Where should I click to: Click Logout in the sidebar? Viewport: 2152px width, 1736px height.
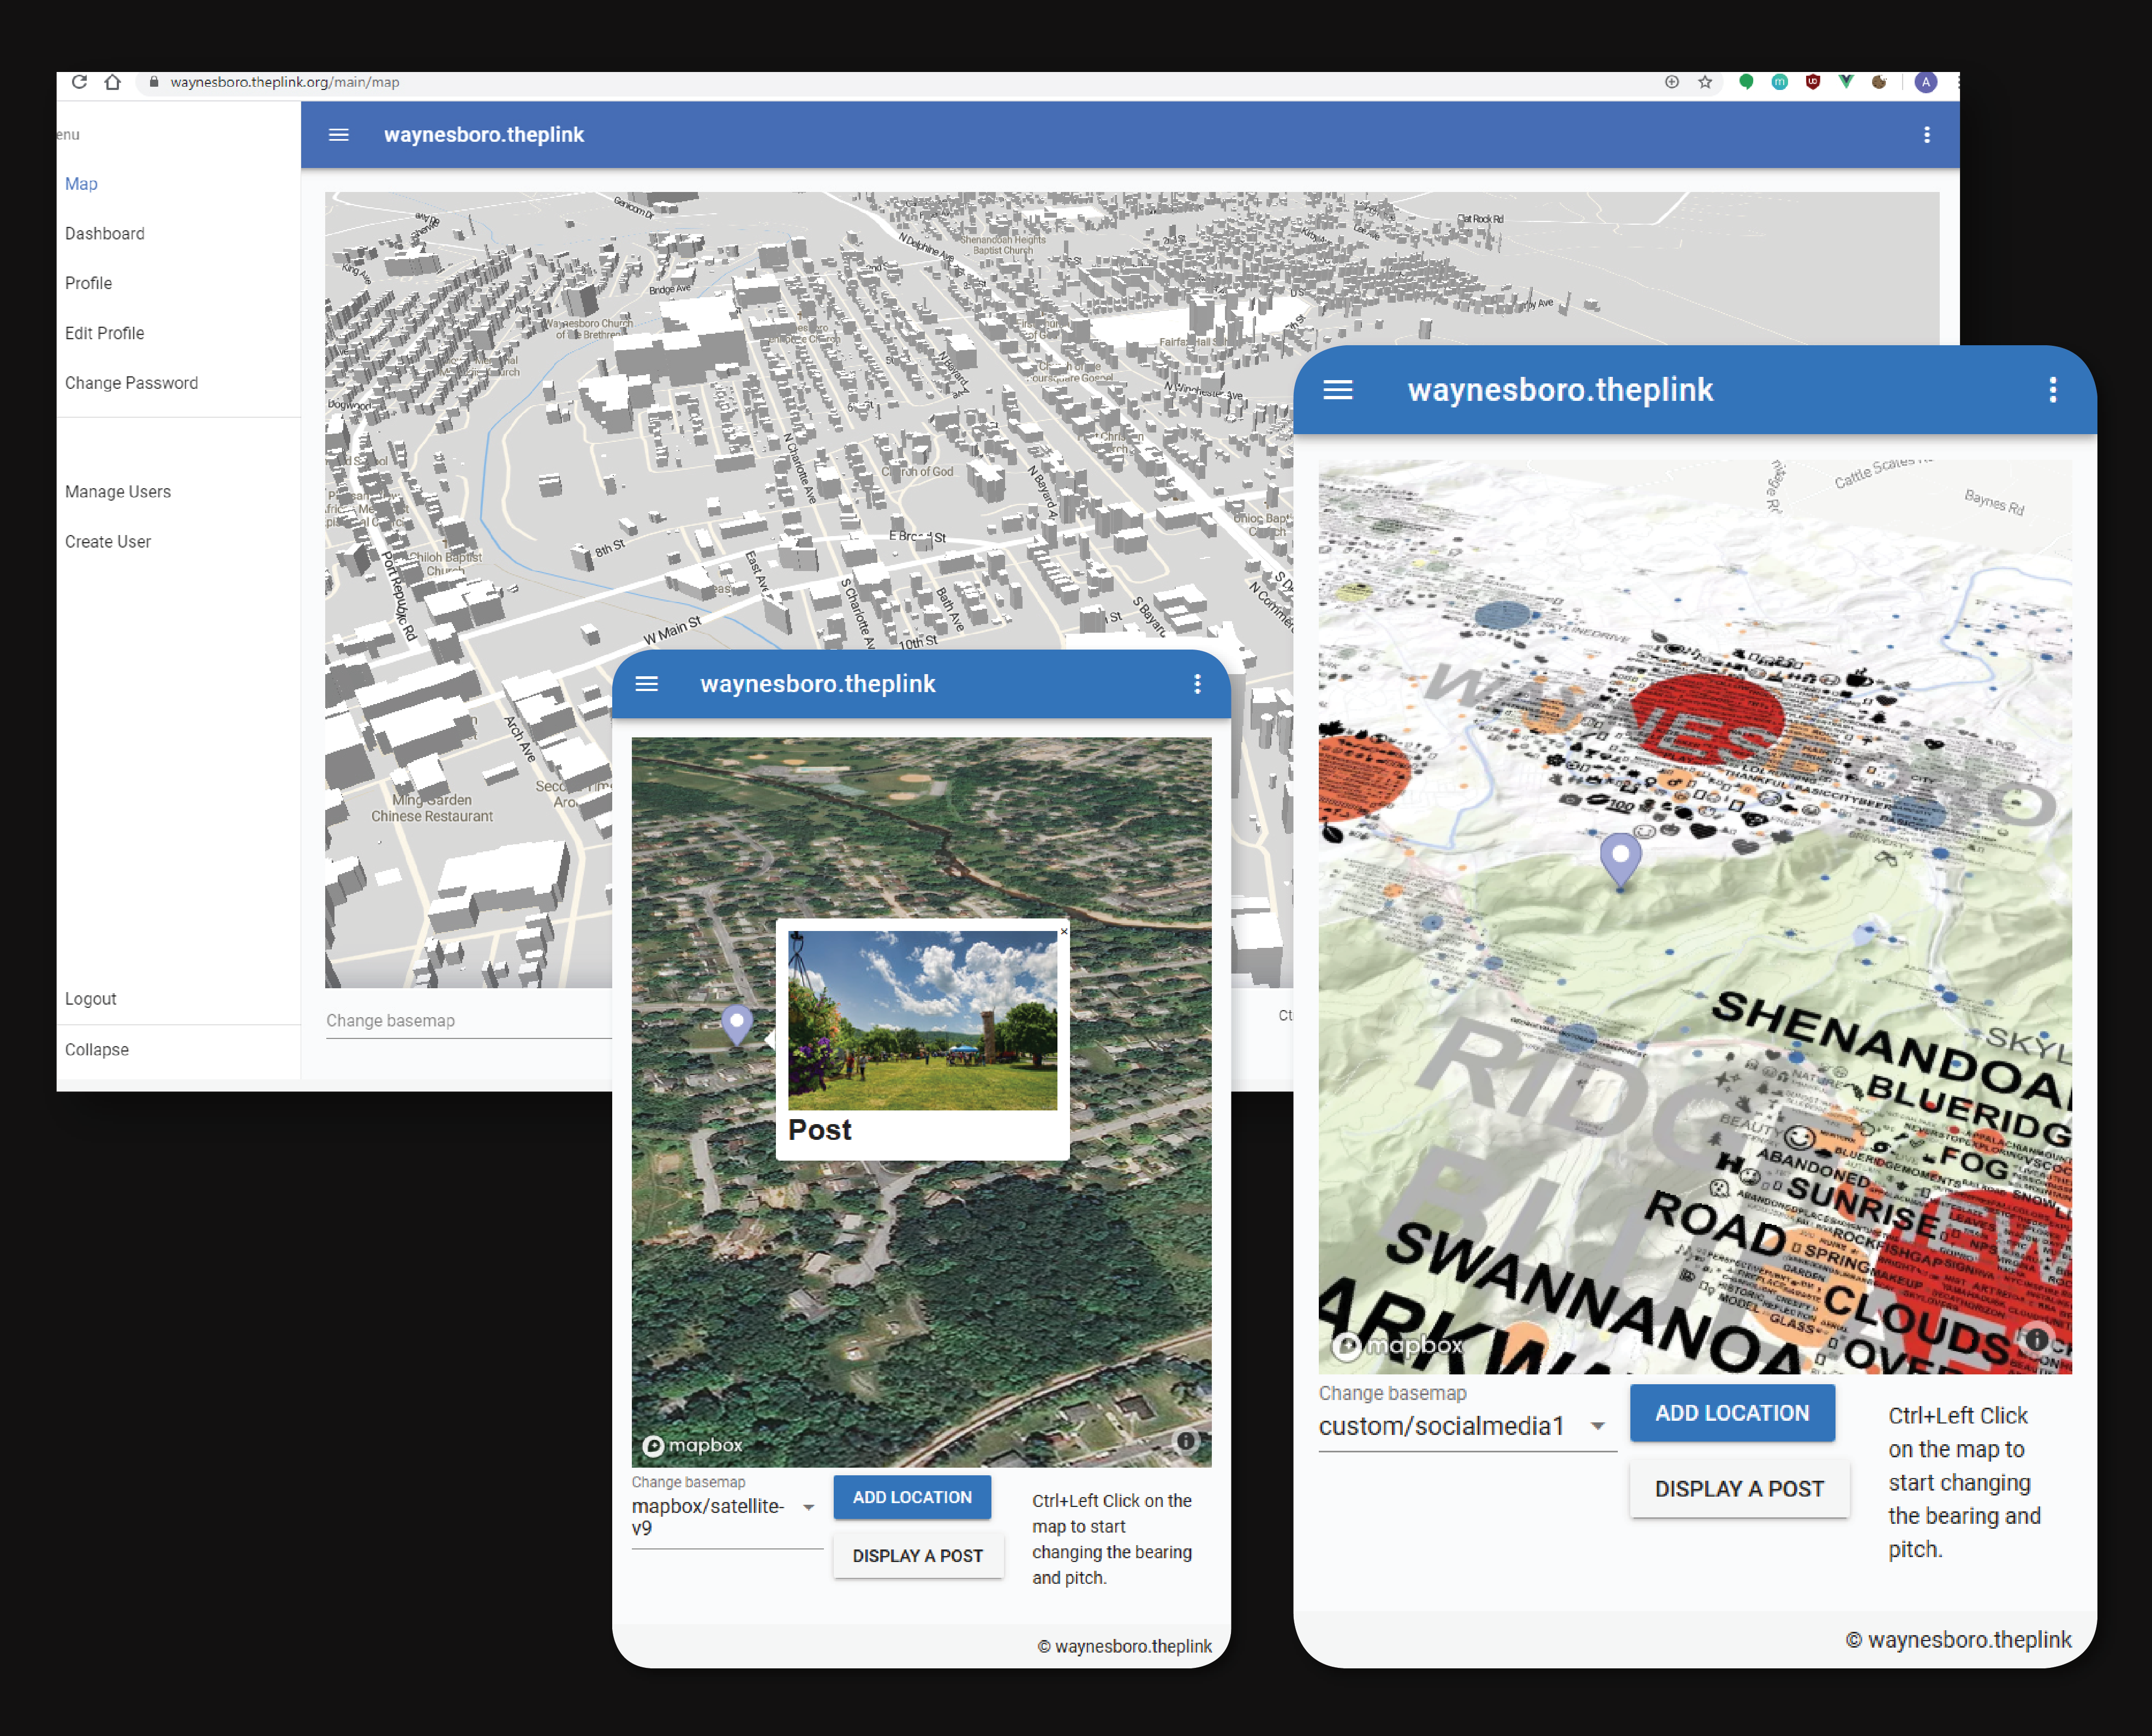pos(91,999)
